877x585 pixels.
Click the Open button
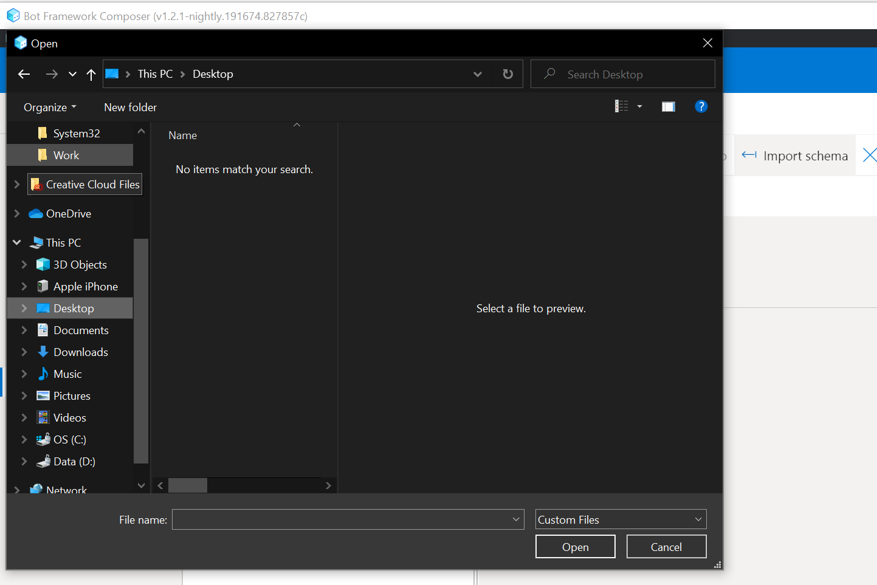pyautogui.click(x=575, y=547)
